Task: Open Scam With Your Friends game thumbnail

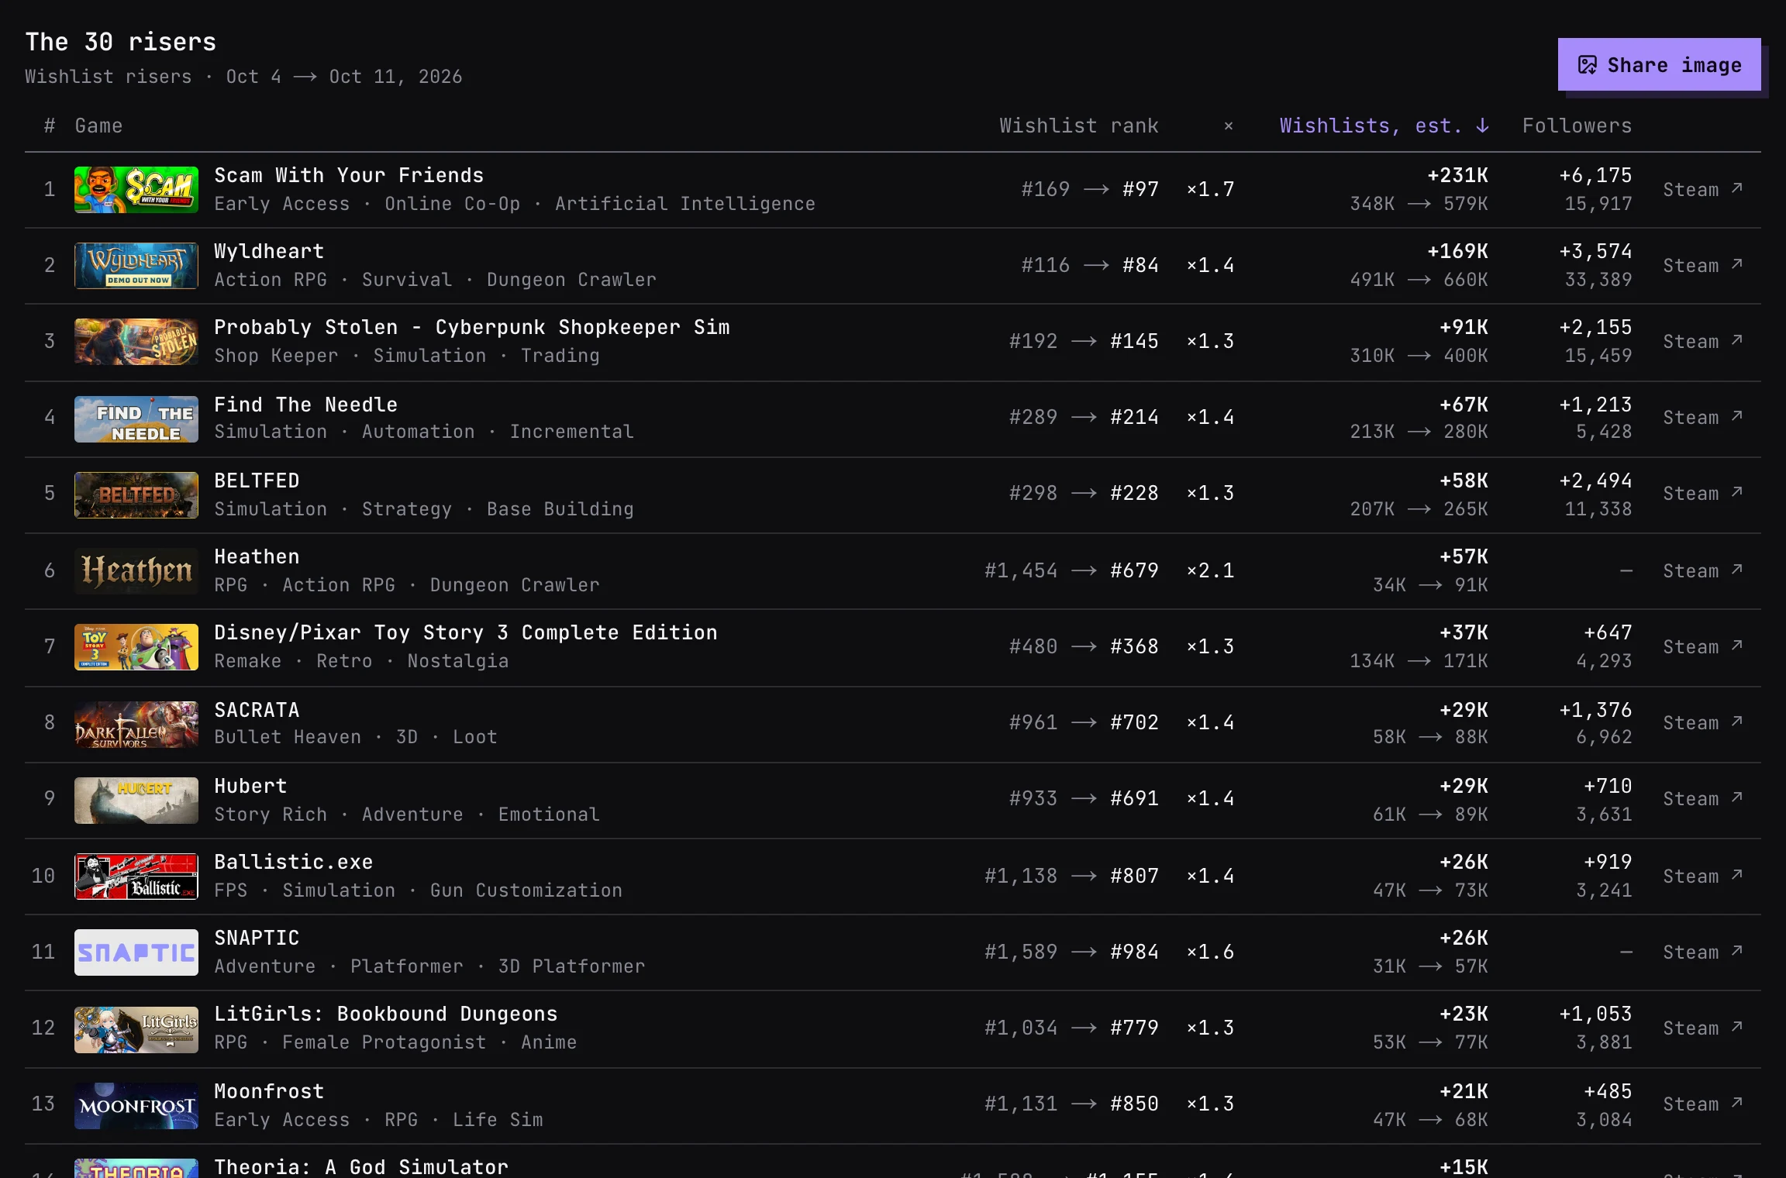Action: [136, 189]
